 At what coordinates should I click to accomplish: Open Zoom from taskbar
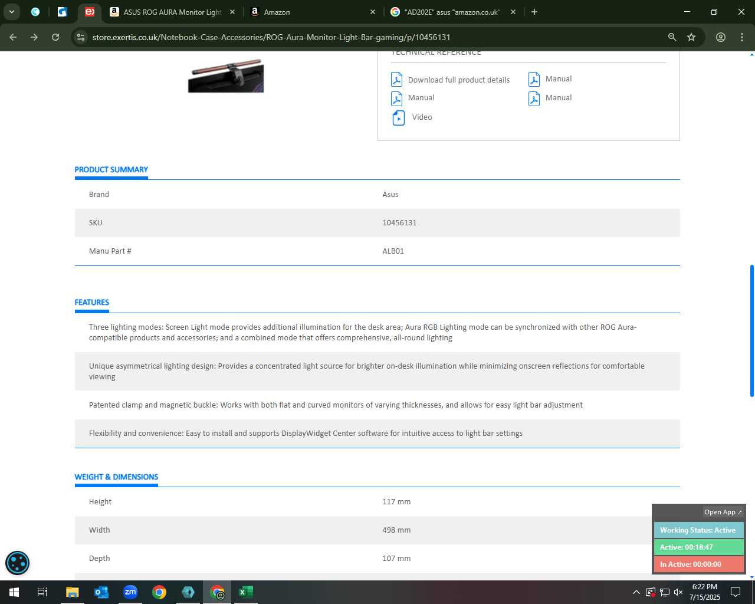point(130,592)
